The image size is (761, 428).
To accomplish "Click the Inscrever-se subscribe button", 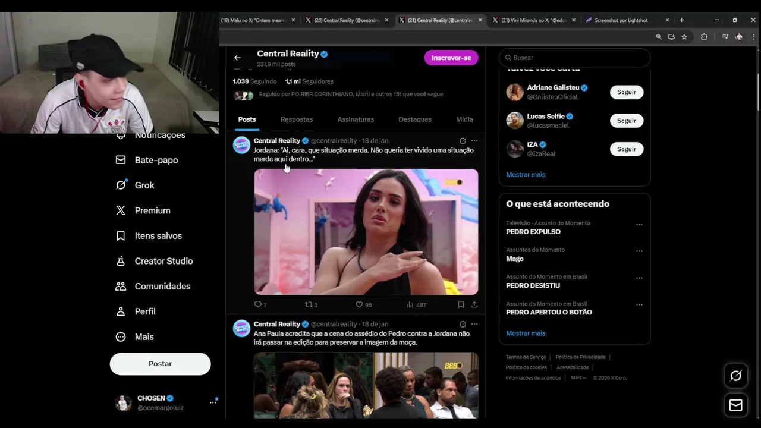I will pos(451,58).
